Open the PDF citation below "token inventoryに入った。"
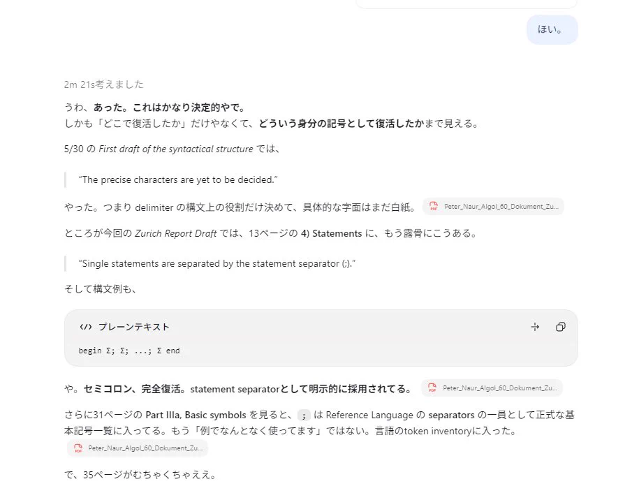The width and height of the screenshot is (632, 486). (x=138, y=448)
